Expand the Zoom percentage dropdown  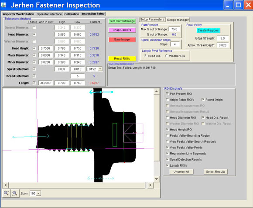[x=38, y=193]
